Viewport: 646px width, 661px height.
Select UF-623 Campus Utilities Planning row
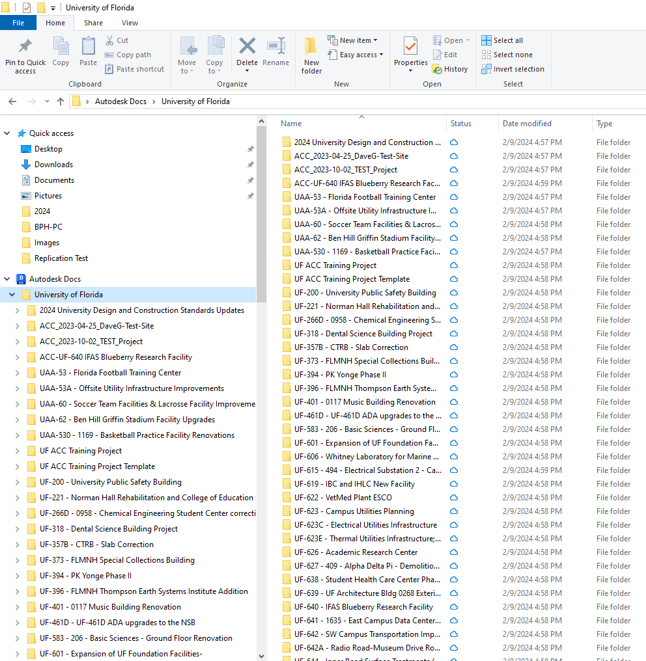pyautogui.click(x=354, y=511)
